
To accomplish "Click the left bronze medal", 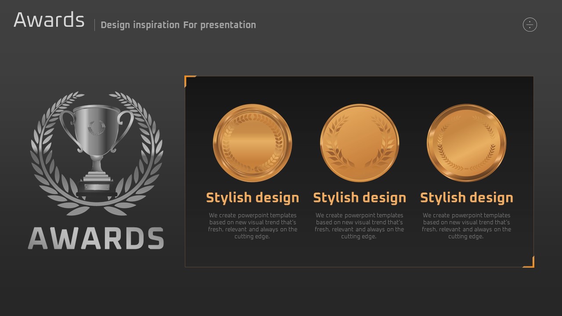I will [x=252, y=143].
